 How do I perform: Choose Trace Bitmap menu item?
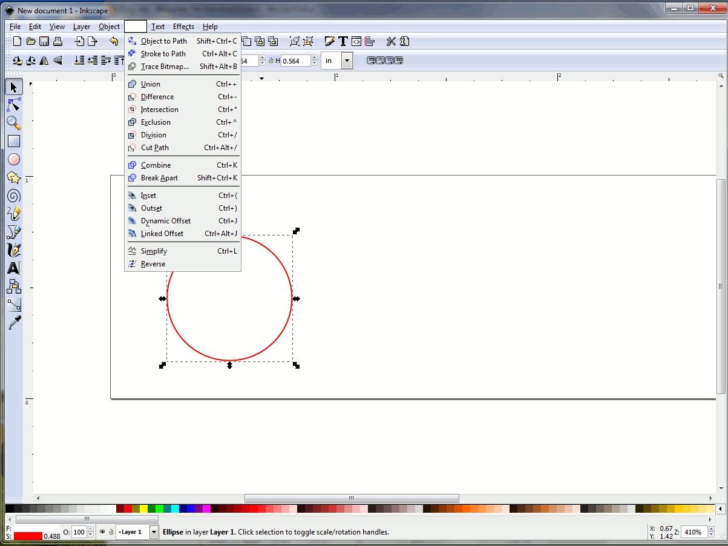(x=183, y=67)
